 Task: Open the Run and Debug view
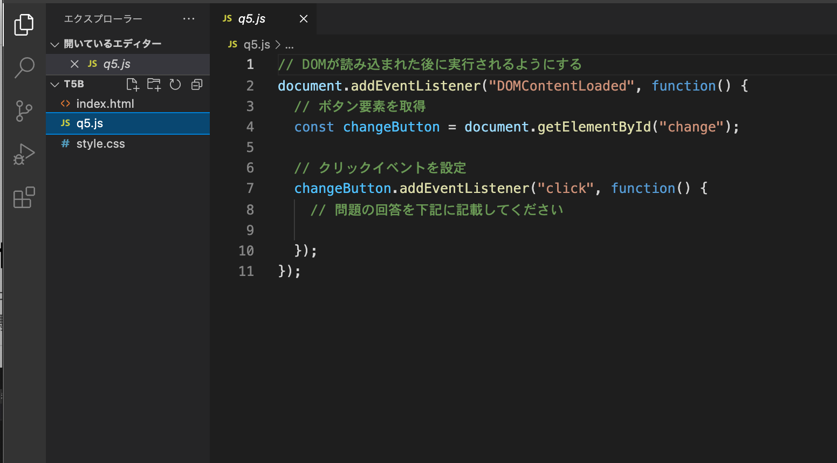[24, 154]
